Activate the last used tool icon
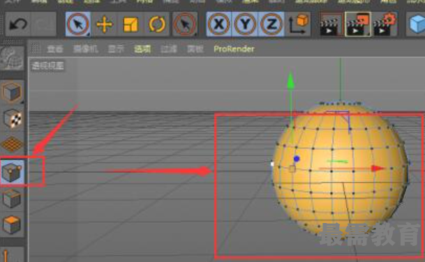Viewport: 425px width, 262px height. pyautogui.click(x=185, y=24)
